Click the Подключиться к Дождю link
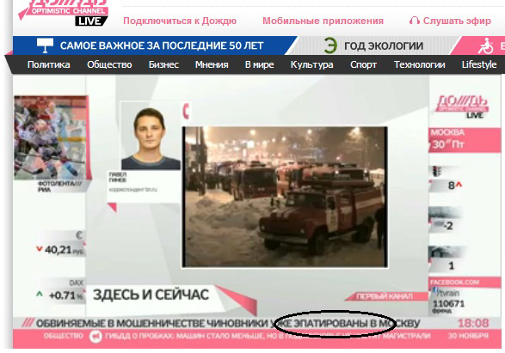Viewport: 505px width, 353px height. pos(180,21)
